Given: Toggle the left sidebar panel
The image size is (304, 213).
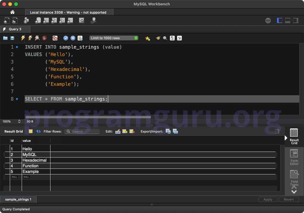Looking at the screenshot, I should tap(280, 20).
